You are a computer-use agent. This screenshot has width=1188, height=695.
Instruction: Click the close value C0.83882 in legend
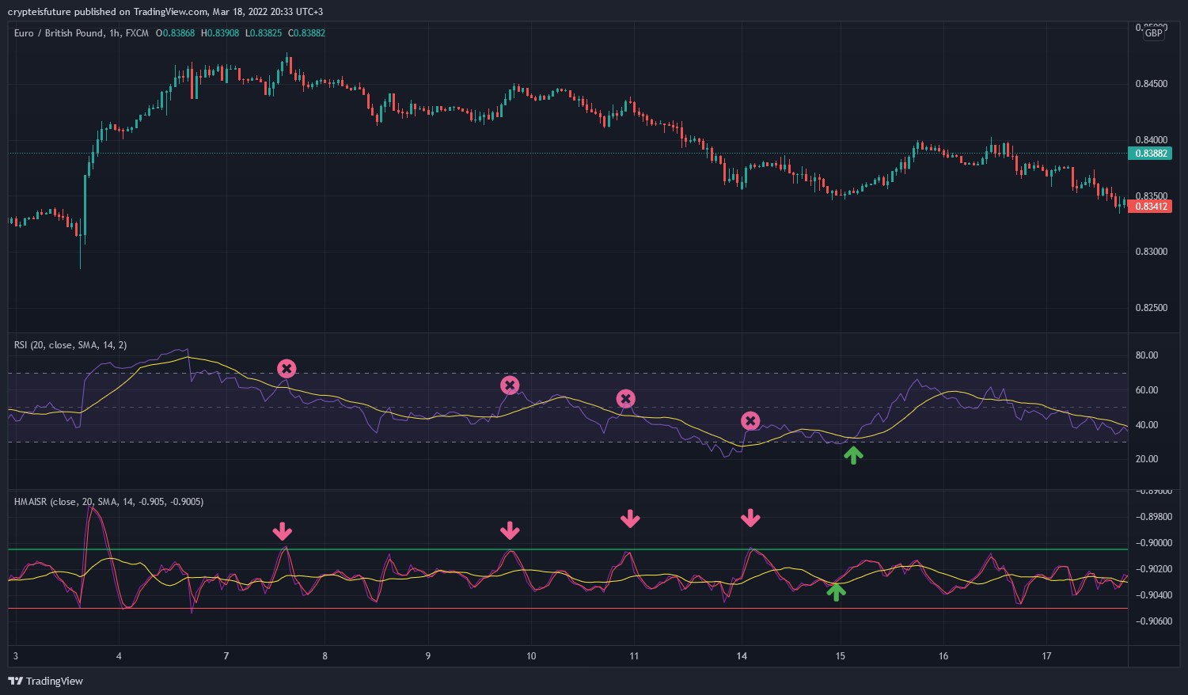[x=307, y=33]
